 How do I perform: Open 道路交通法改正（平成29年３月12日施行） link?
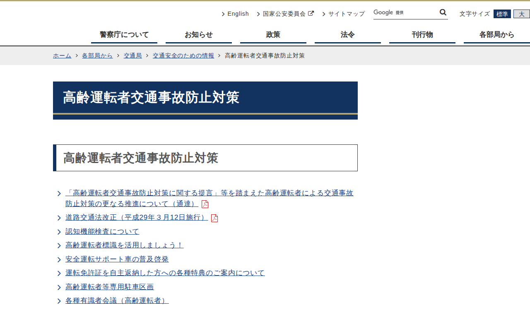click(137, 218)
